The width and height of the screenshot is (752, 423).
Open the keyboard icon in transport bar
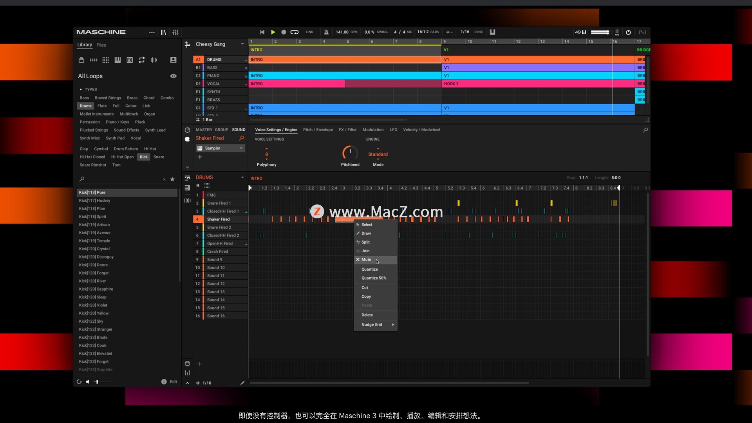pyautogui.click(x=492, y=32)
